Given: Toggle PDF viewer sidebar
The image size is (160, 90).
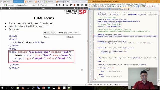Looking at the screenshot, I should coord(2,8).
